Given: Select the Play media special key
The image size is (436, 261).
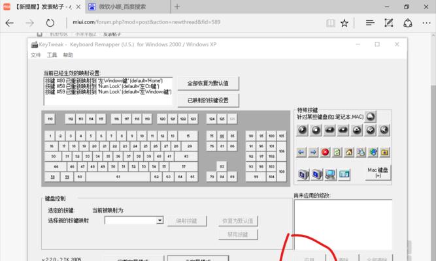Looking at the screenshot, I should [302, 130].
